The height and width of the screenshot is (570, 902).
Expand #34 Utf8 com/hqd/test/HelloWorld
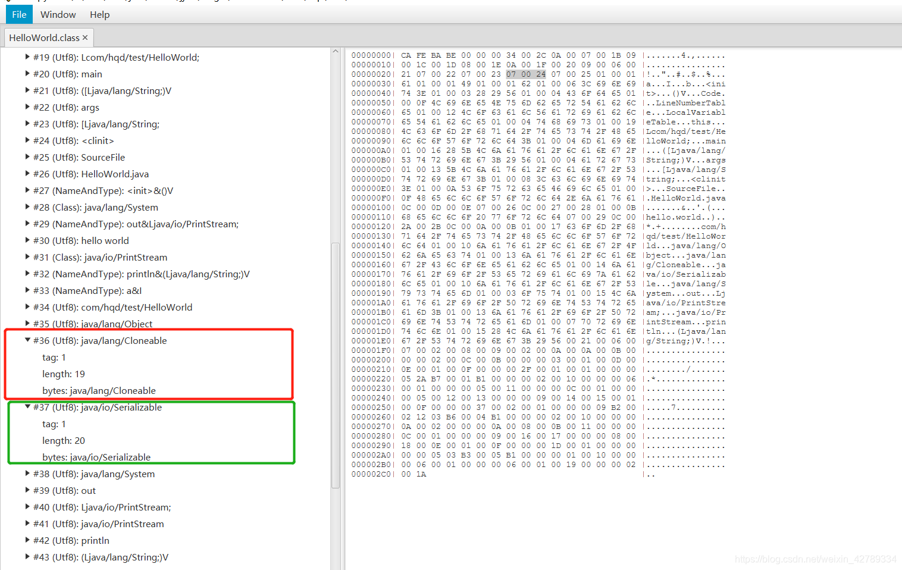27,307
